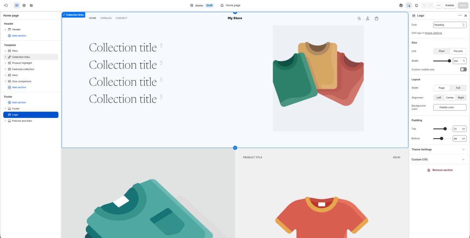The width and height of the screenshot is (470, 238).
Task: Expand the Featured collection chevron
Action: (5, 69)
